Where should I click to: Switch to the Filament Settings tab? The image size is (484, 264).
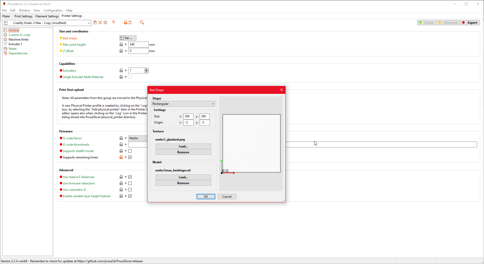point(47,16)
